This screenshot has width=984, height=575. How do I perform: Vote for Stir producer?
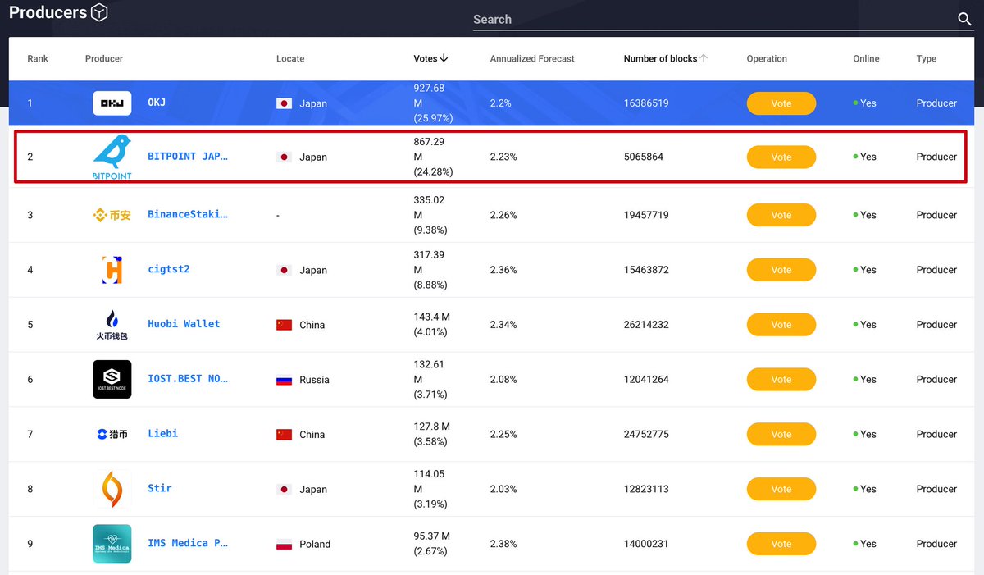tap(781, 489)
